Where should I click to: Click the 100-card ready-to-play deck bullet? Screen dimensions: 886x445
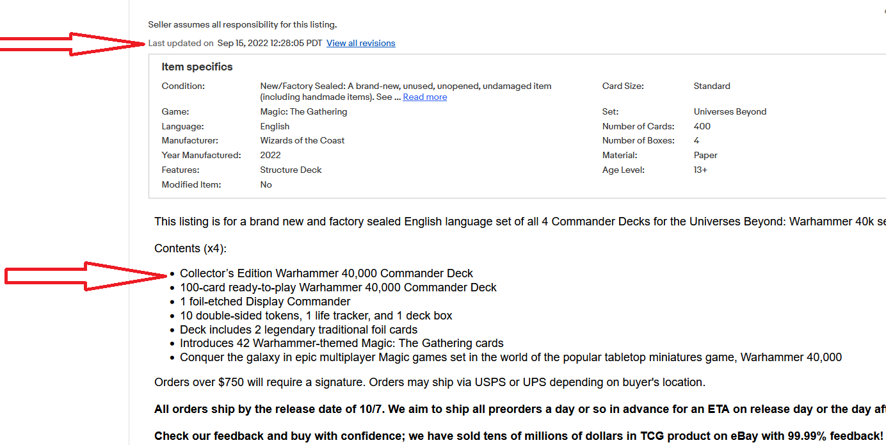[x=338, y=287]
